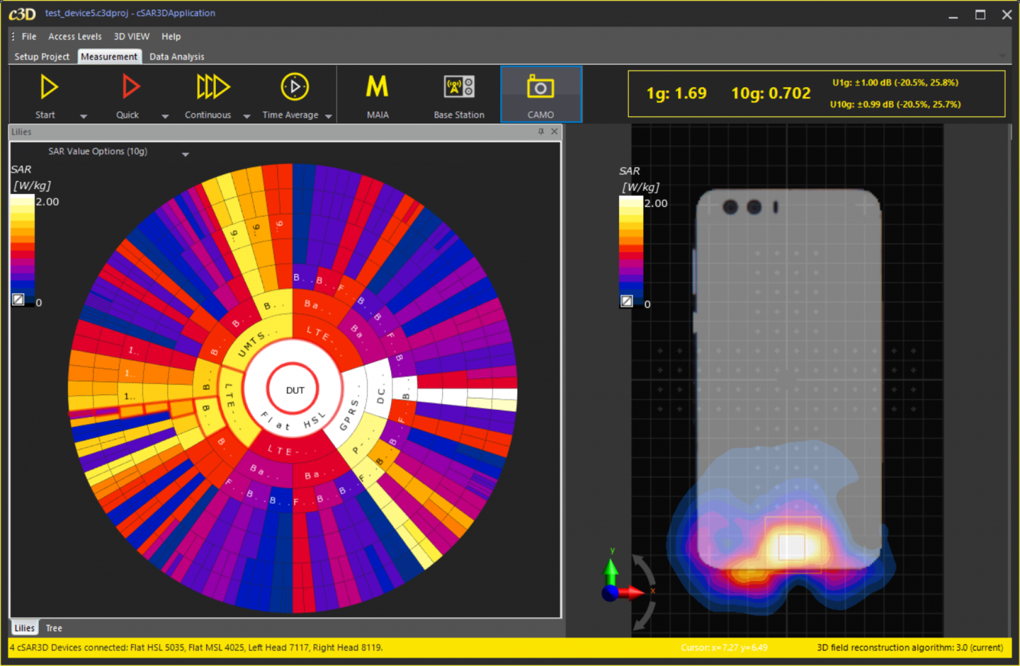1020x666 pixels.
Task: Select the Time Average measurement icon
Action: coord(295,87)
